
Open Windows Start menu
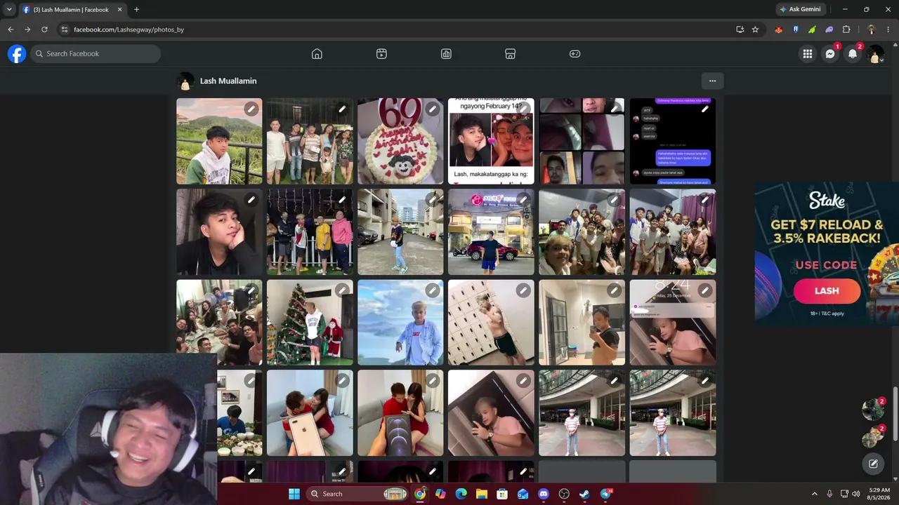tap(294, 494)
